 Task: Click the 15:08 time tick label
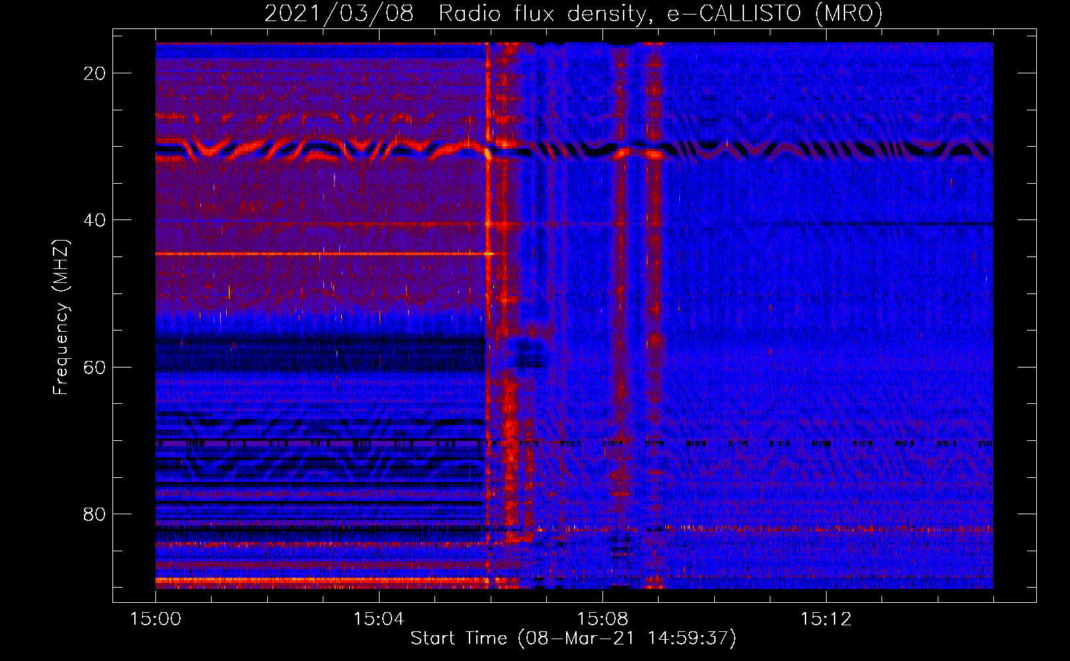click(x=602, y=619)
